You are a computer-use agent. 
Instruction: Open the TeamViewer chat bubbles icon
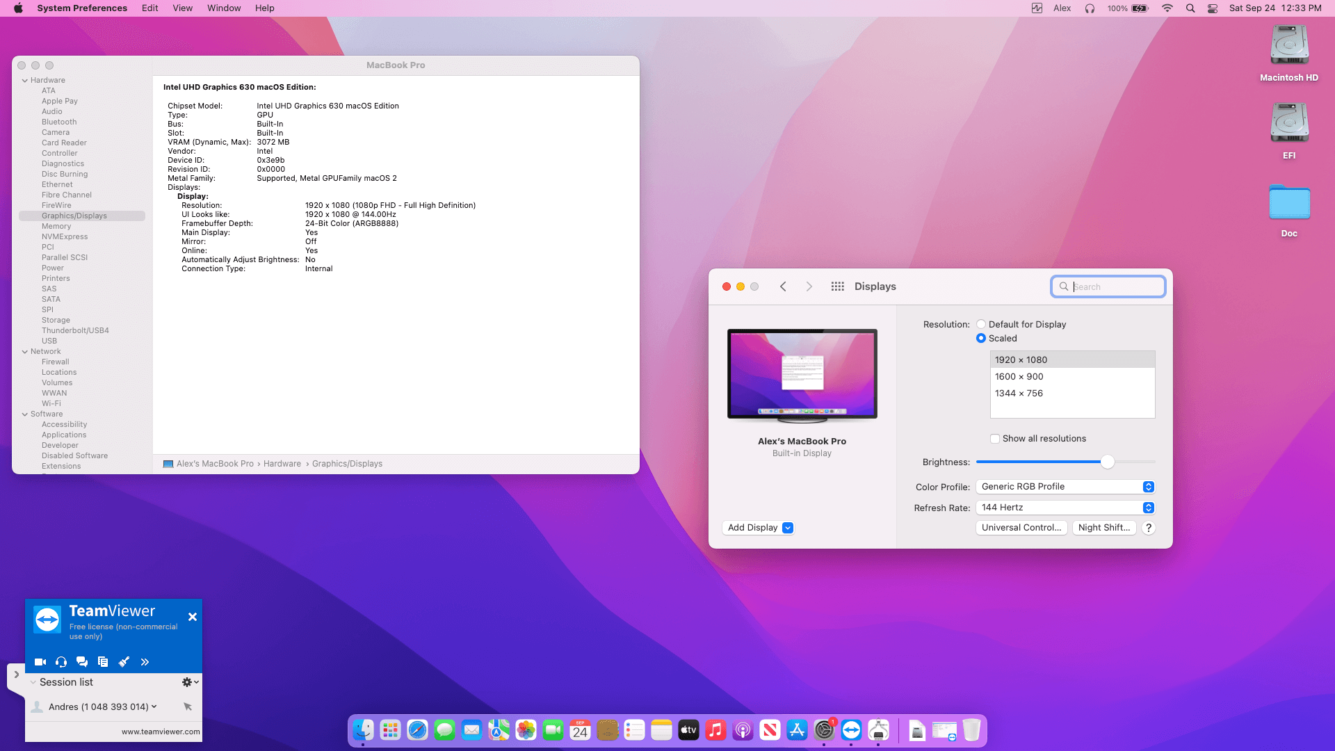click(82, 662)
